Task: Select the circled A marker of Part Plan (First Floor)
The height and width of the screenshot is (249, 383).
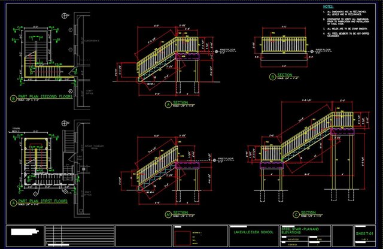Action: tap(14, 202)
